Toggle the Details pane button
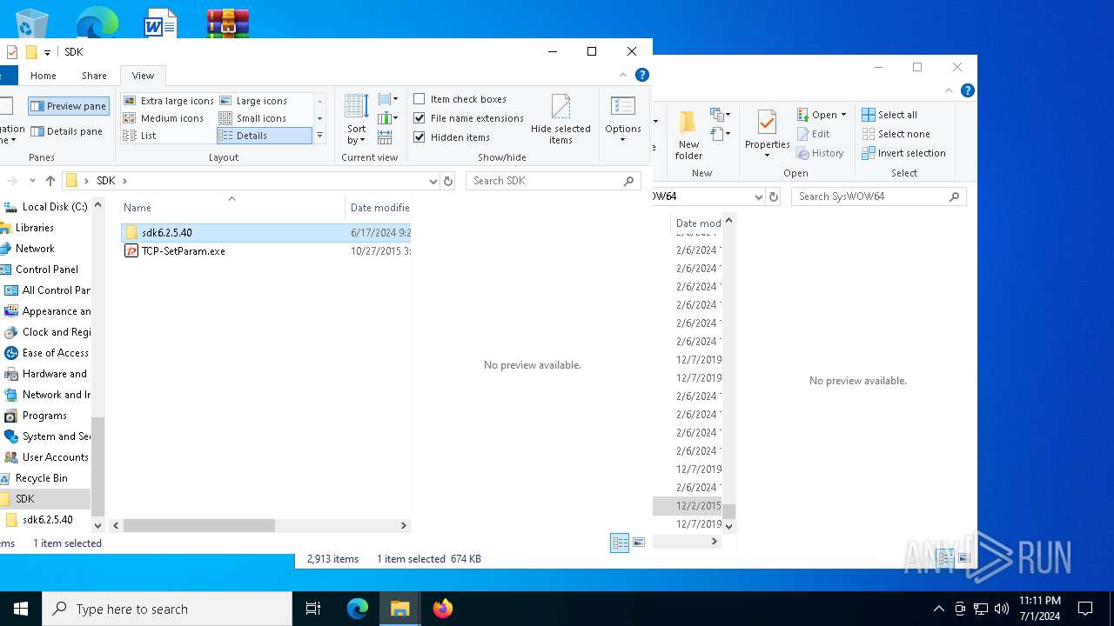 (66, 131)
